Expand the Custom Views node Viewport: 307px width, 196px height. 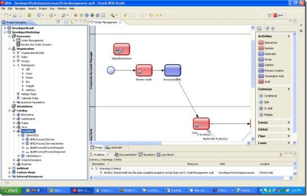click(x=10, y=172)
